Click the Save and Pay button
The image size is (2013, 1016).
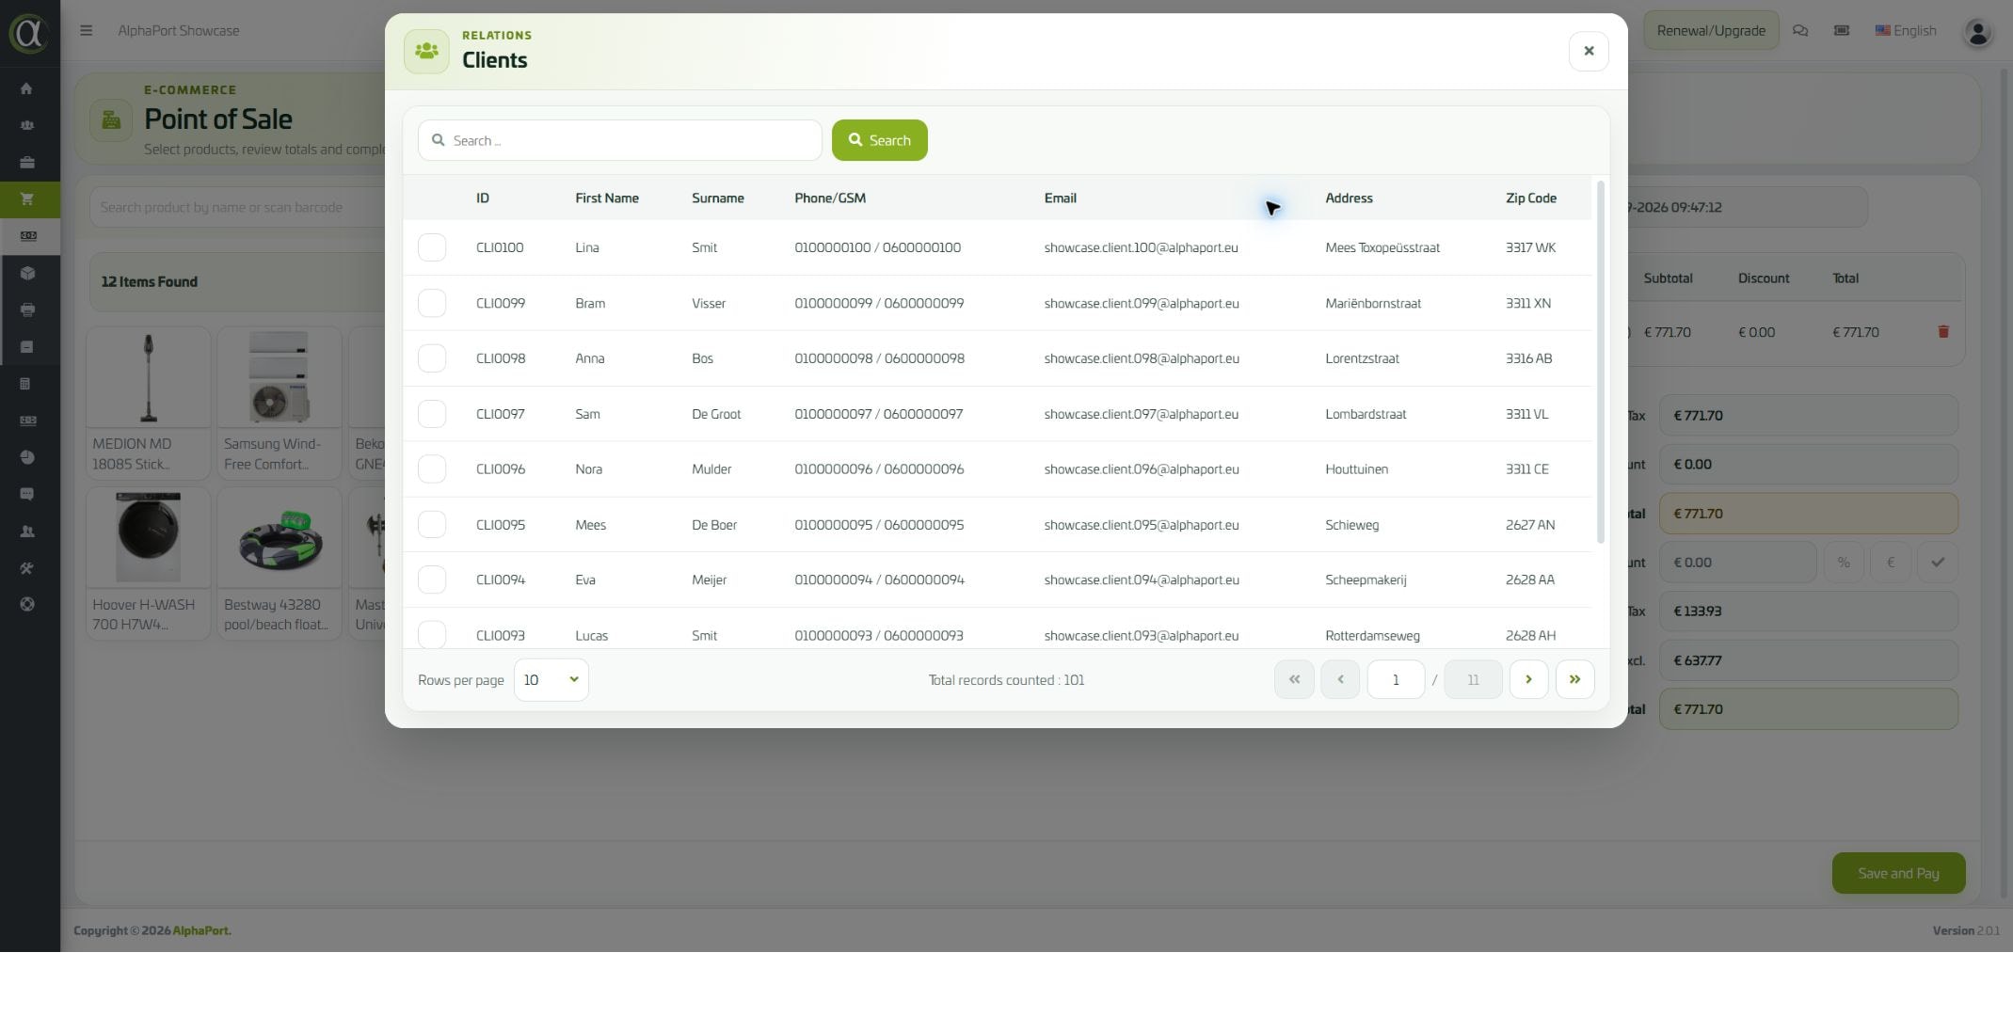coord(1898,873)
